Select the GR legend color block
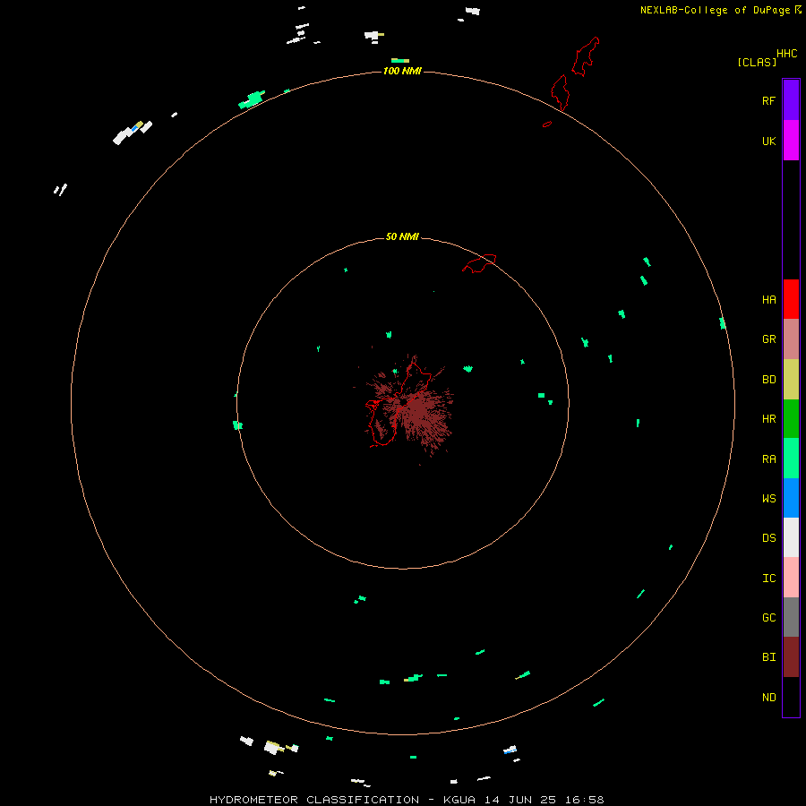Screen dimensions: 806x806 [791, 339]
